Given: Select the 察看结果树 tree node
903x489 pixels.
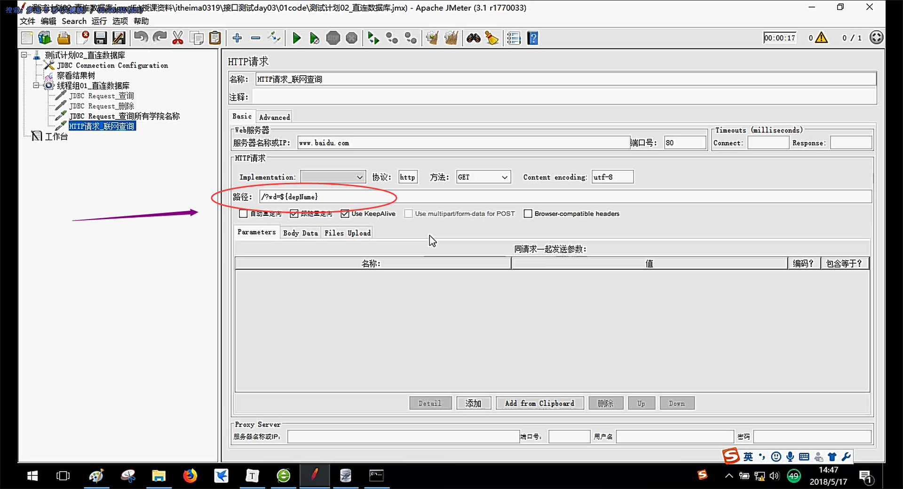Looking at the screenshot, I should (76, 75).
